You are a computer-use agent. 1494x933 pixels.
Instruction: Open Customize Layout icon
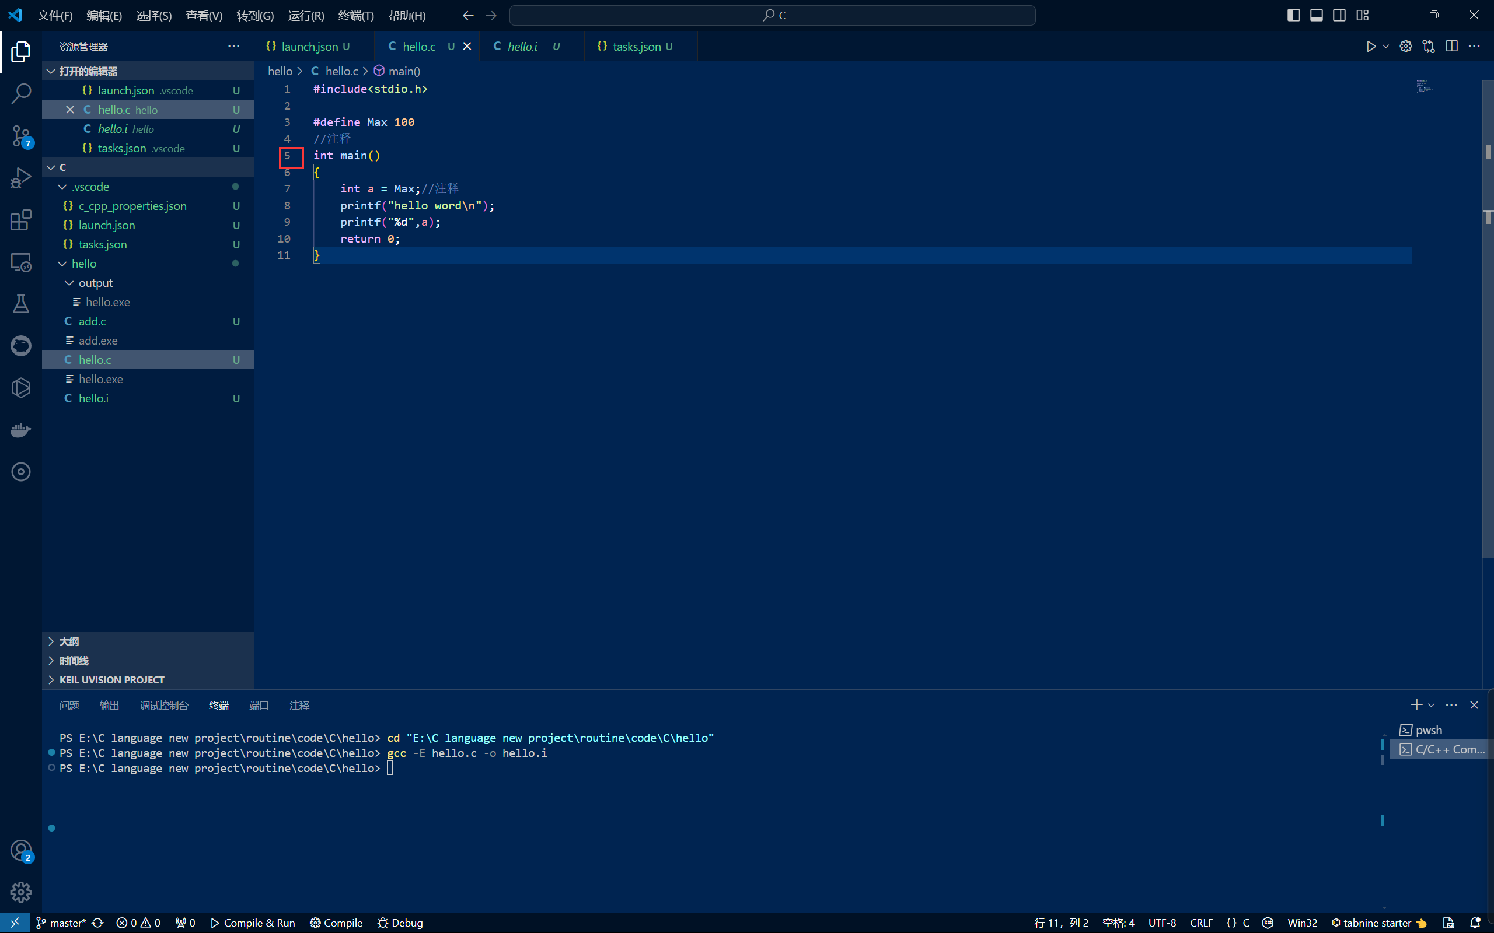tap(1363, 15)
